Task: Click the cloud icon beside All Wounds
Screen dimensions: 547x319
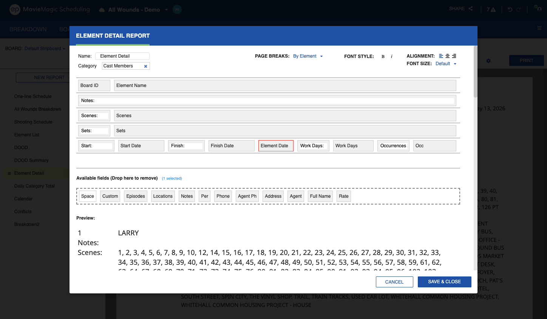Action: click(102, 10)
